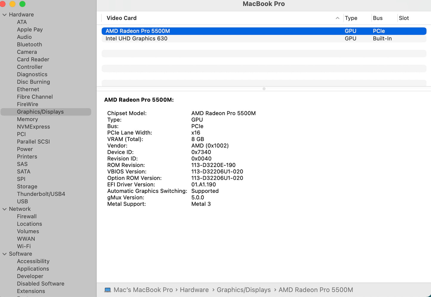Select the Intel UHD Graphics 630 row

[x=136, y=38]
